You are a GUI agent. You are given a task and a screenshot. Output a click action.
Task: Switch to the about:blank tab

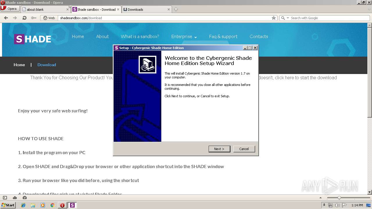tap(46, 9)
